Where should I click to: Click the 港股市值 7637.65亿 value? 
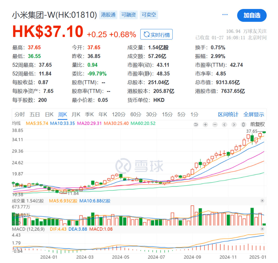click(x=233, y=91)
